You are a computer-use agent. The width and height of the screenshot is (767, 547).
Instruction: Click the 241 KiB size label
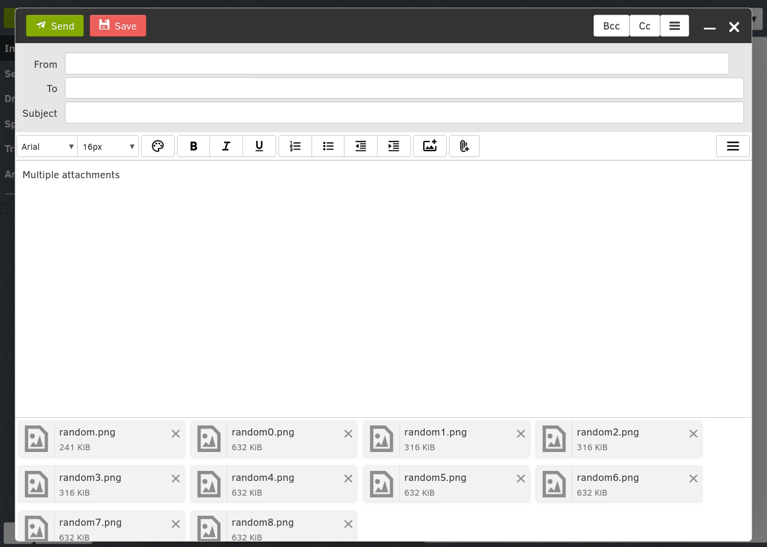coord(75,447)
